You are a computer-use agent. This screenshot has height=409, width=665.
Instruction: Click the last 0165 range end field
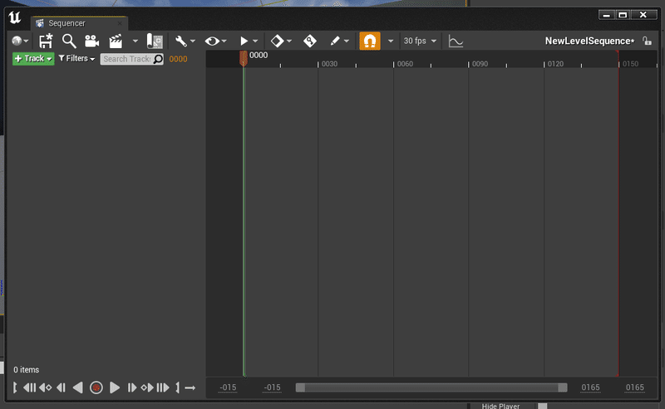(x=634, y=387)
